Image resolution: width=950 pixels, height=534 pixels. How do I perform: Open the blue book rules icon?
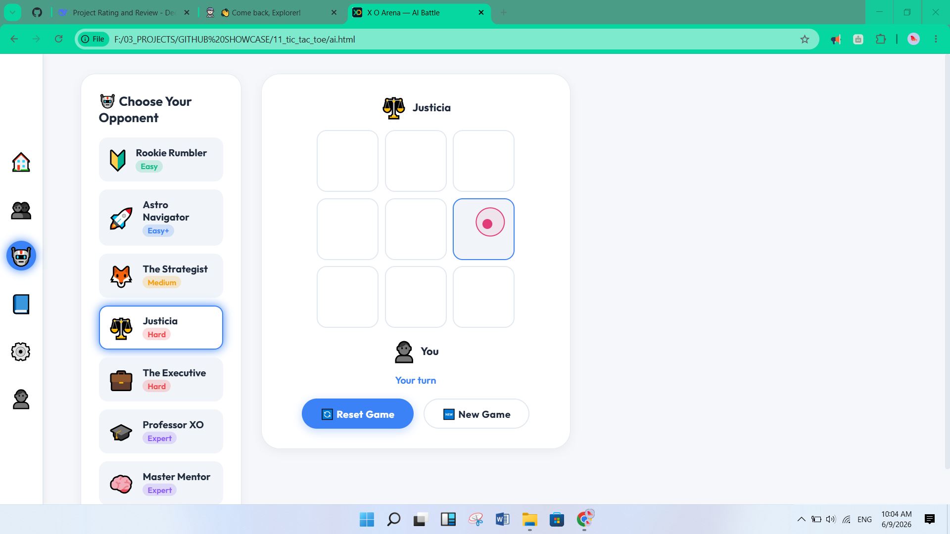[x=21, y=304]
